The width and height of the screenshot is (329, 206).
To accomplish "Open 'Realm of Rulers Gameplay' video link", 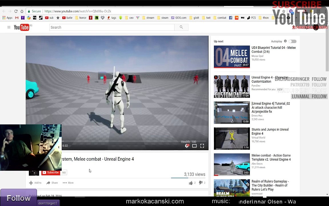I will pyautogui.click(x=270, y=185).
